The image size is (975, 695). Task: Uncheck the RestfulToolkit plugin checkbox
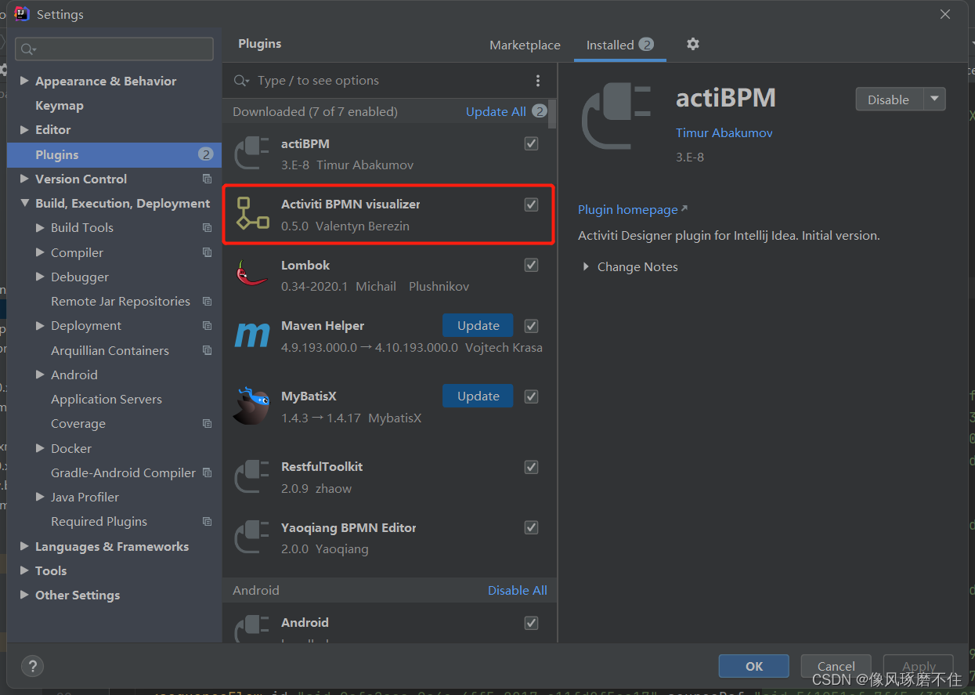(531, 467)
